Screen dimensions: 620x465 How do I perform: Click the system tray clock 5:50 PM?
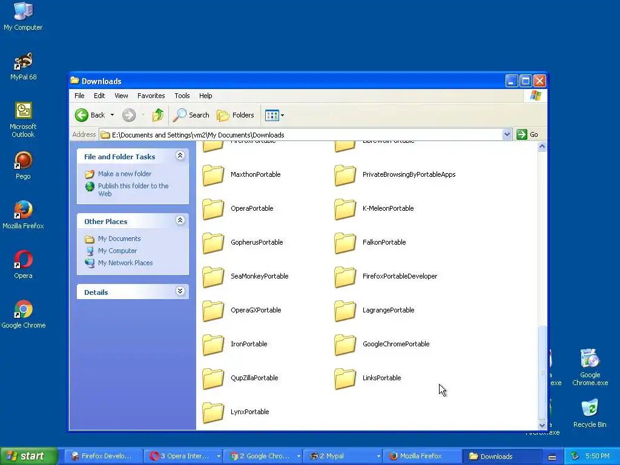click(x=598, y=457)
